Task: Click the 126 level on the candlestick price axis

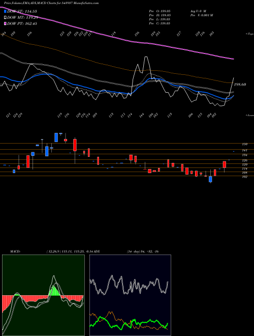Action: tap(244, 160)
